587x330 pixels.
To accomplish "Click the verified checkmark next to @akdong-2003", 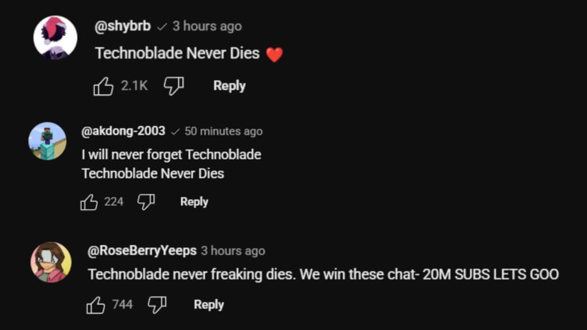I will [176, 131].
